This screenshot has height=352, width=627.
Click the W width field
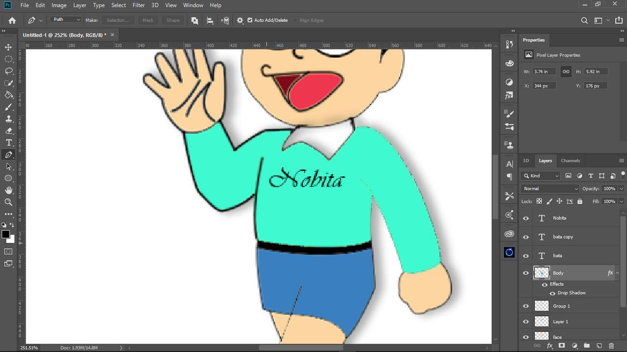click(544, 71)
